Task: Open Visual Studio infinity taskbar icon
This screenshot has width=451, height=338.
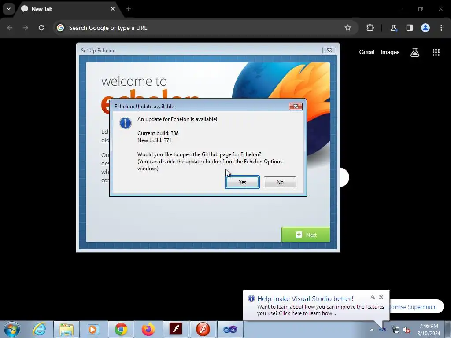Action: coord(230,329)
